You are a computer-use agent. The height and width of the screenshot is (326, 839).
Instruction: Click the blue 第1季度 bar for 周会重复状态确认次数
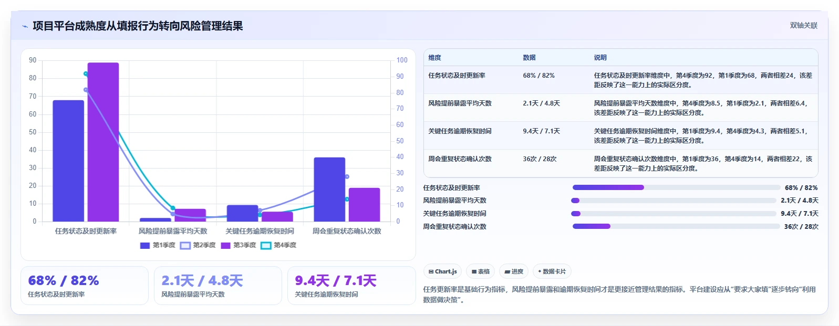[x=329, y=190]
